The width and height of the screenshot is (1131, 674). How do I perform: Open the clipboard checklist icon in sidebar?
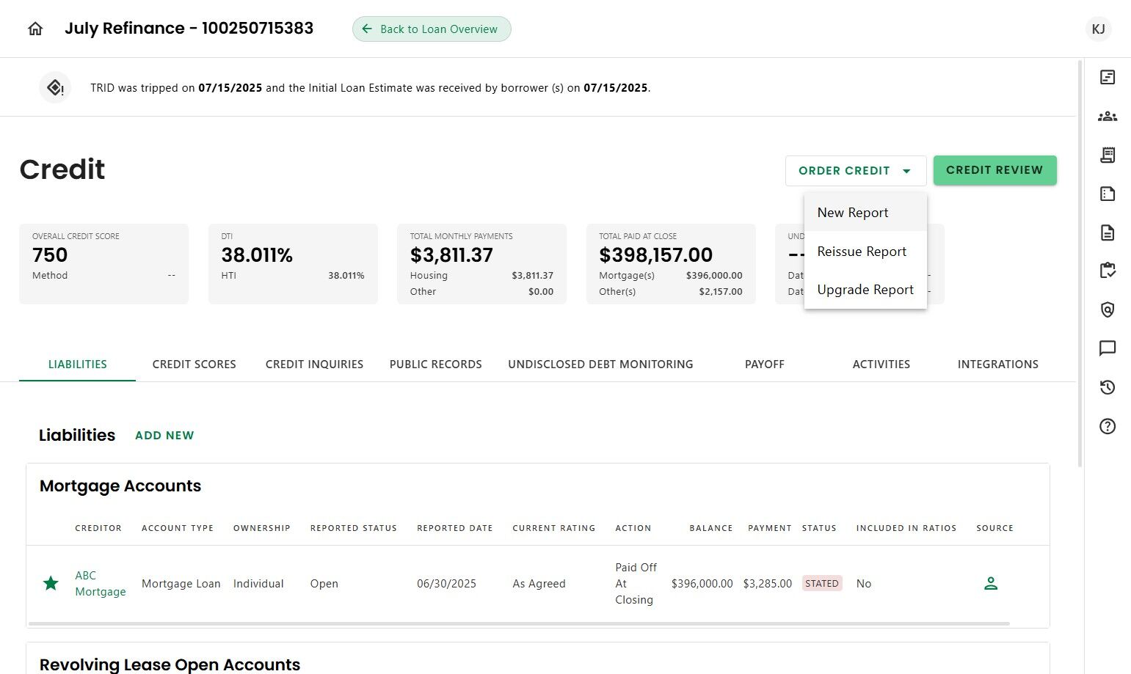[x=1108, y=271]
